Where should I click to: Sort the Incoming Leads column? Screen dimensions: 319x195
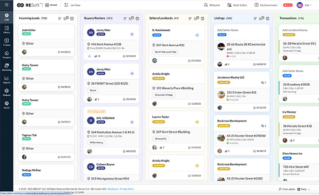coord(60,19)
